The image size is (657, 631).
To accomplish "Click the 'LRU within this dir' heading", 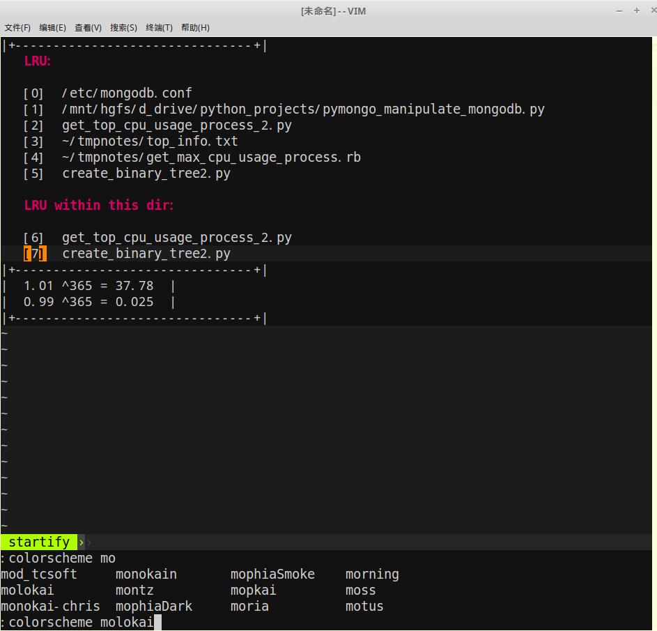I will 98,206.
